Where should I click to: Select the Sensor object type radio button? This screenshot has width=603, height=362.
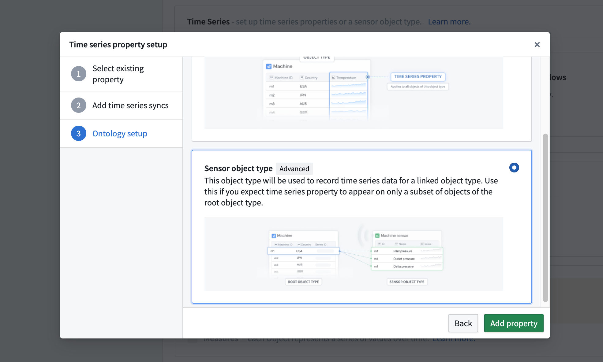514,168
